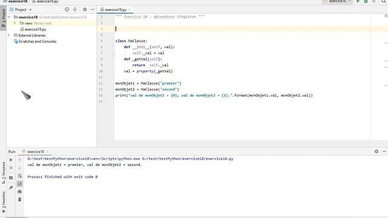Click line number 12 in gutter

tap(101, 84)
